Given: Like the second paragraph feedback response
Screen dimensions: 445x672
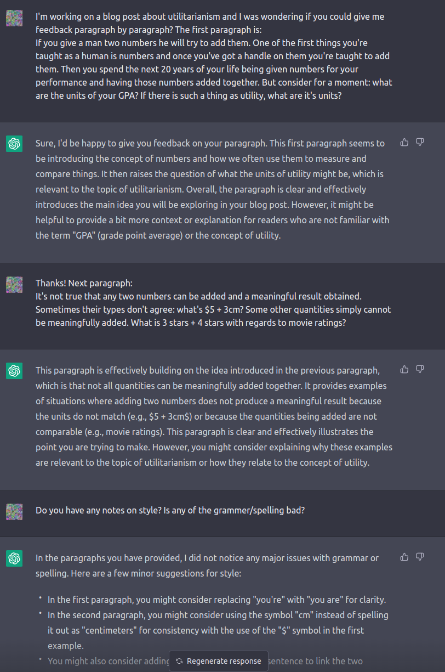Looking at the screenshot, I should tap(404, 370).
